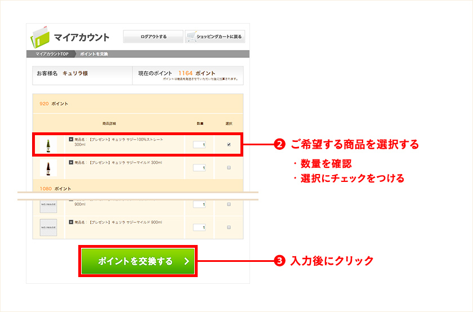This screenshot has height=312, width=473.
Task: Click quantity field for サジーマイルド 300ml
Action: (x=199, y=167)
